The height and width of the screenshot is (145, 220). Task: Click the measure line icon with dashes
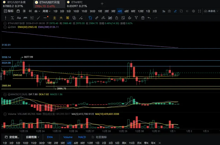(x=81, y=18)
